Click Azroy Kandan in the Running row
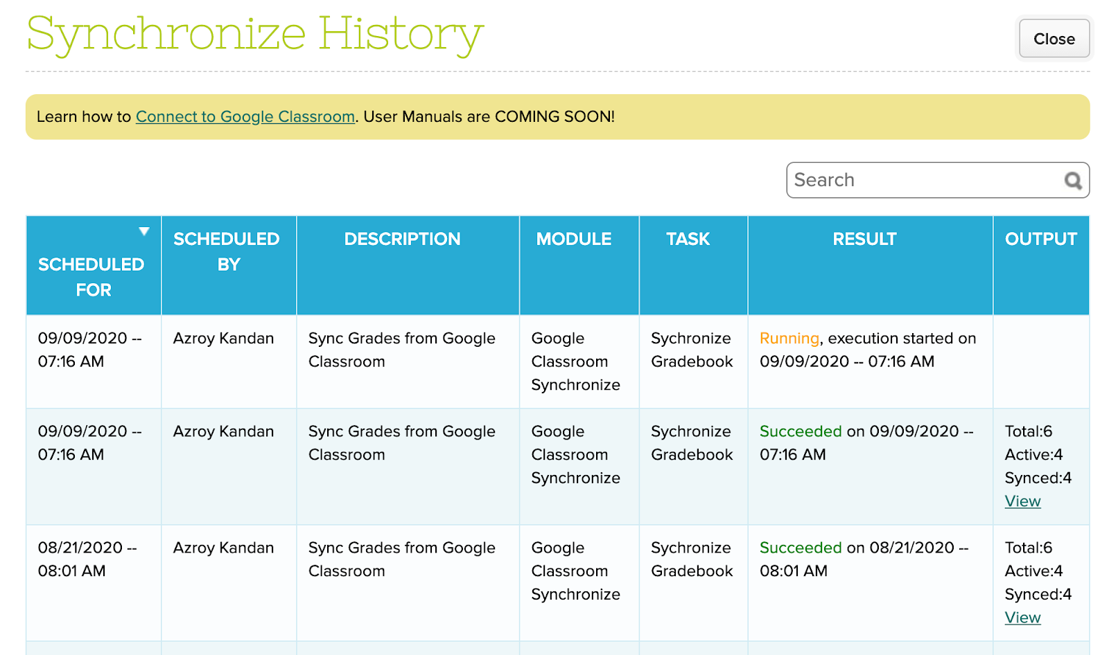The height and width of the screenshot is (655, 1109). (x=223, y=339)
